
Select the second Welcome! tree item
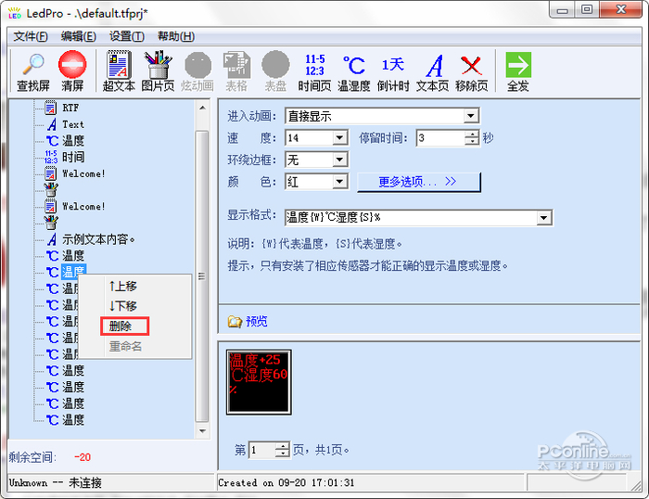pos(83,206)
